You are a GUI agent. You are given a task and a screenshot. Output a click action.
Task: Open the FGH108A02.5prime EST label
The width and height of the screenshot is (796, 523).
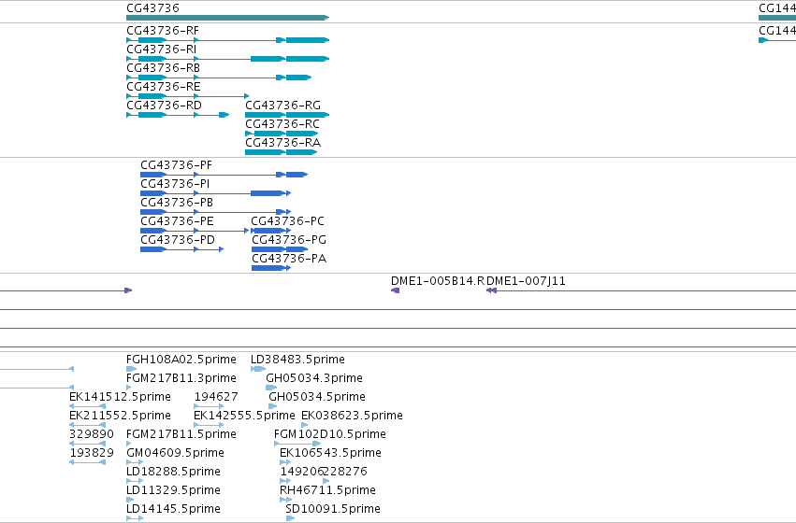pyautogui.click(x=181, y=360)
